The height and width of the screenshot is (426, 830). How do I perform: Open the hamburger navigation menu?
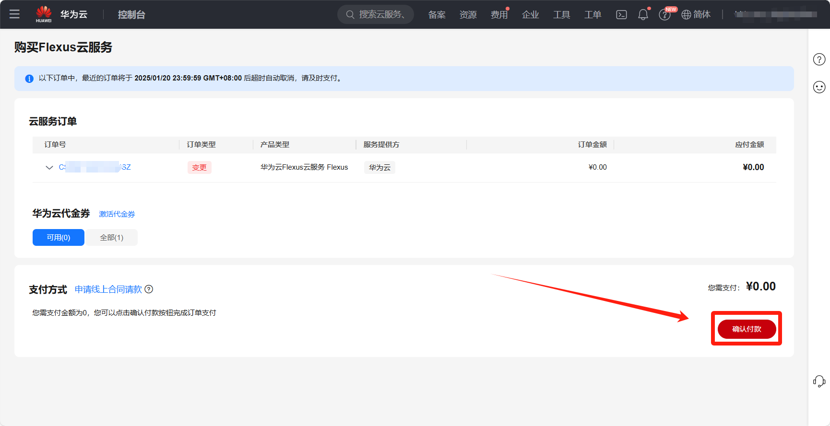point(14,14)
